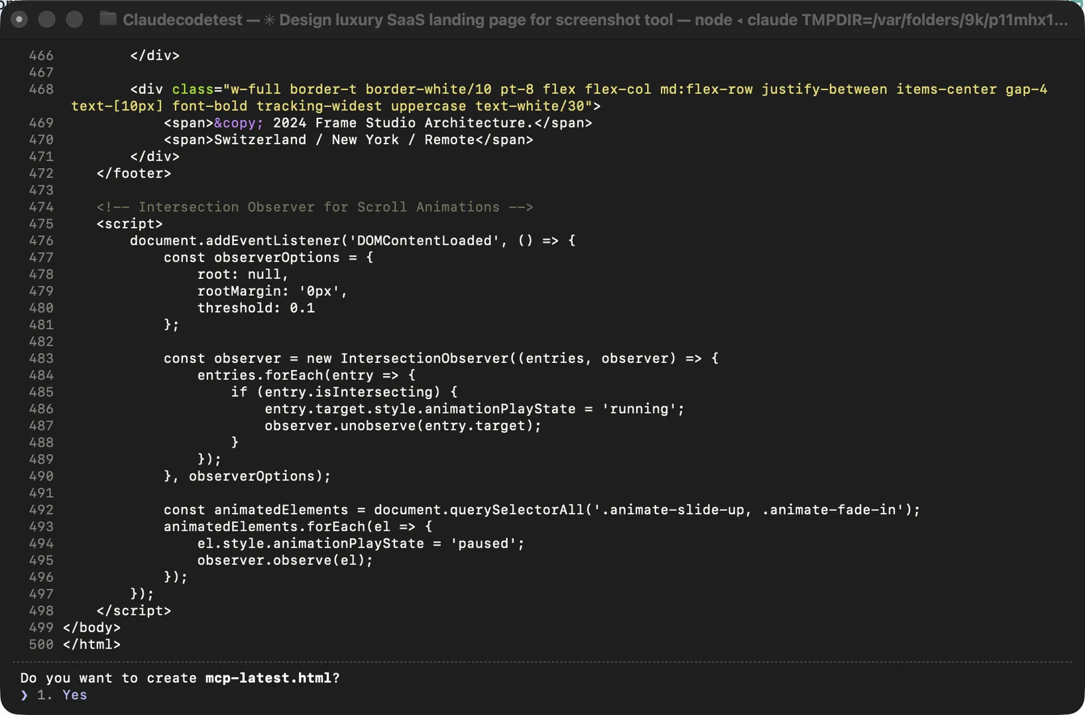Click the 'Switzerland / New York / Remote' span text
The width and height of the screenshot is (1085, 715).
(x=344, y=140)
